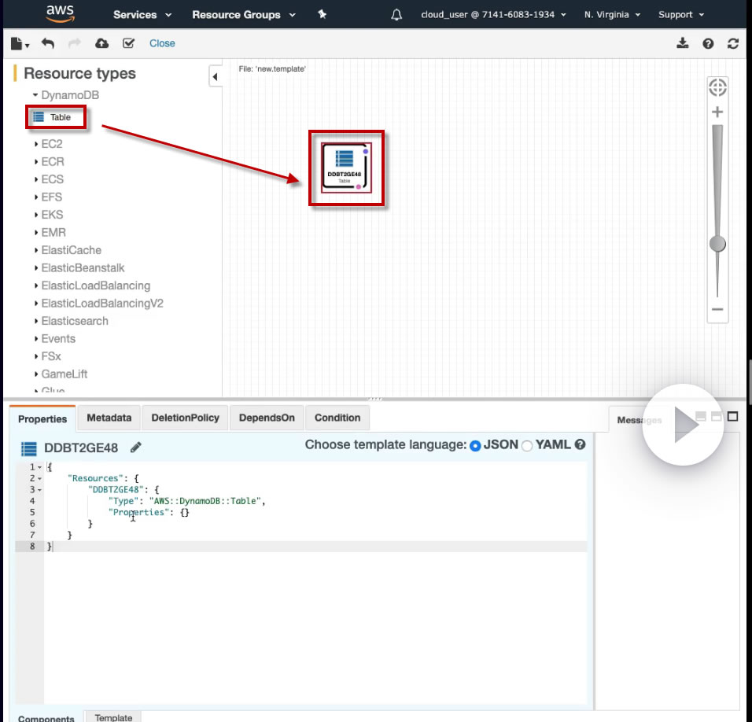Click the template language help icon
752x722 pixels.
click(580, 444)
